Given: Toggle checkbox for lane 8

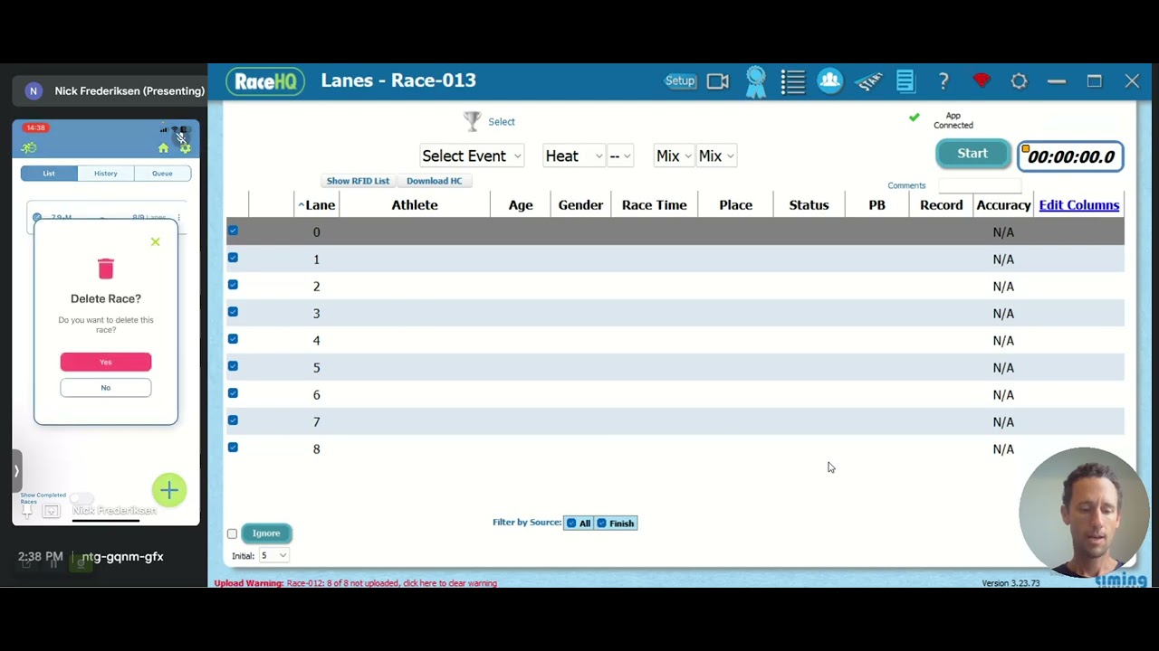Looking at the screenshot, I should (x=233, y=448).
